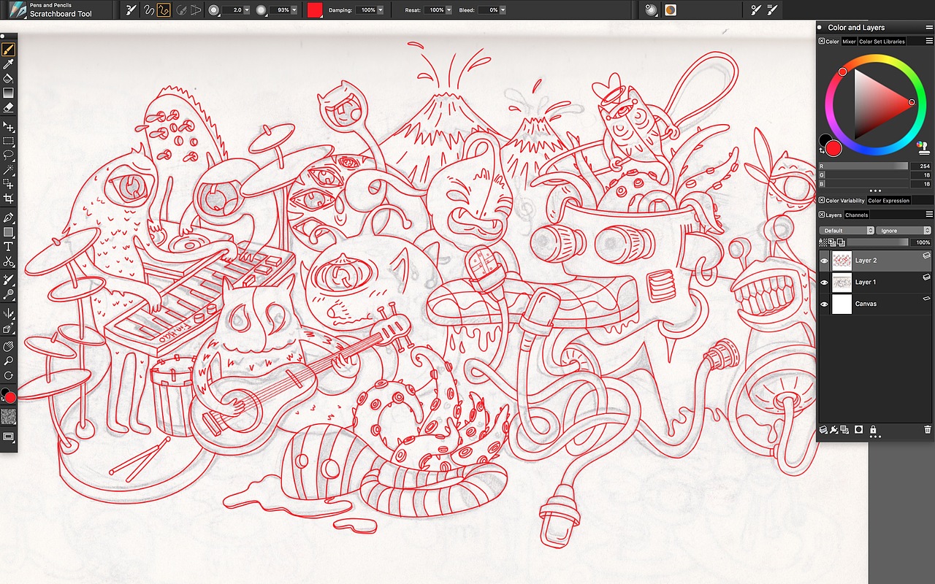Open the opacity 93% dropdown arrow

[x=294, y=10]
